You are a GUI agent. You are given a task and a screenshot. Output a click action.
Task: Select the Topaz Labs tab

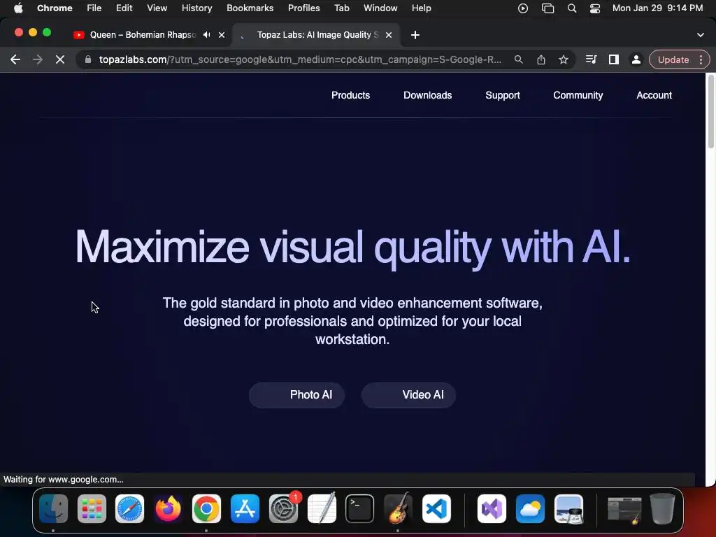pos(317,35)
